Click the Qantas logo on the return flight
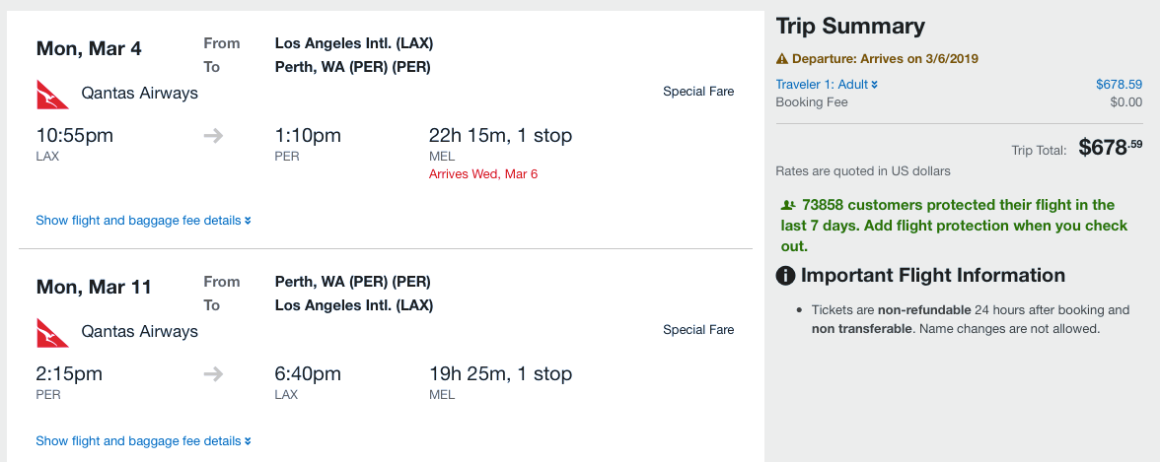Screen dimensions: 1160x462 pos(52,333)
